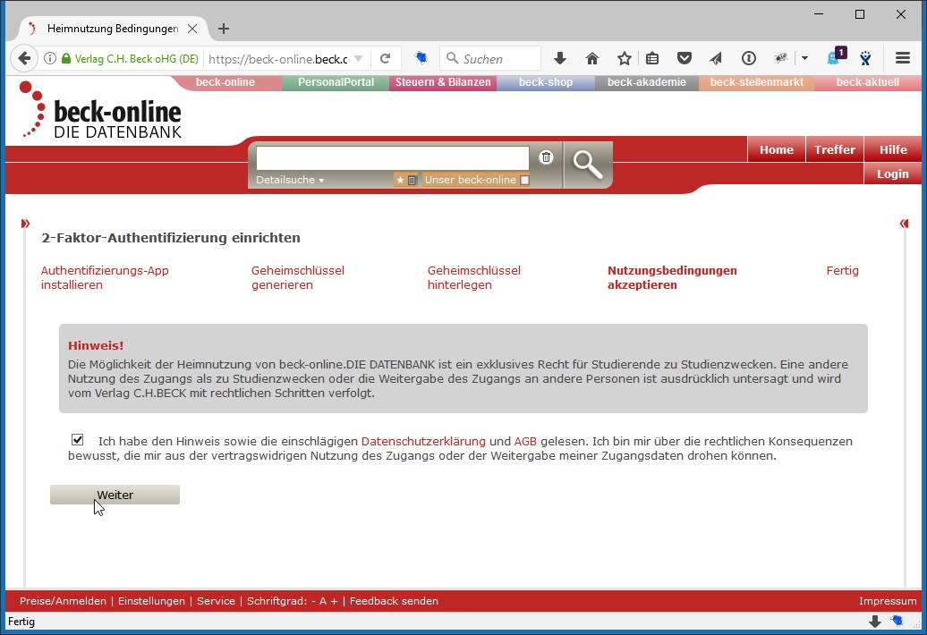Reset font size with the A
The width and height of the screenshot is (927, 635).
point(323,601)
